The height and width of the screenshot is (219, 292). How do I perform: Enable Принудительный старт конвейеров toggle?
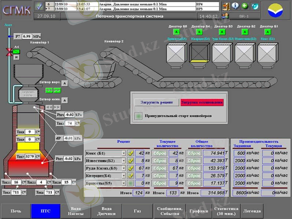[x=139, y=116]
